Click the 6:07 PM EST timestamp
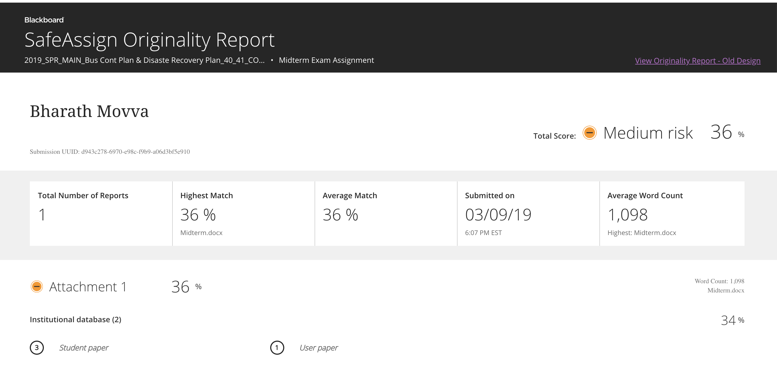Image resolution: width=777 pixels, height=378 pixels. [x=483, y=233]
